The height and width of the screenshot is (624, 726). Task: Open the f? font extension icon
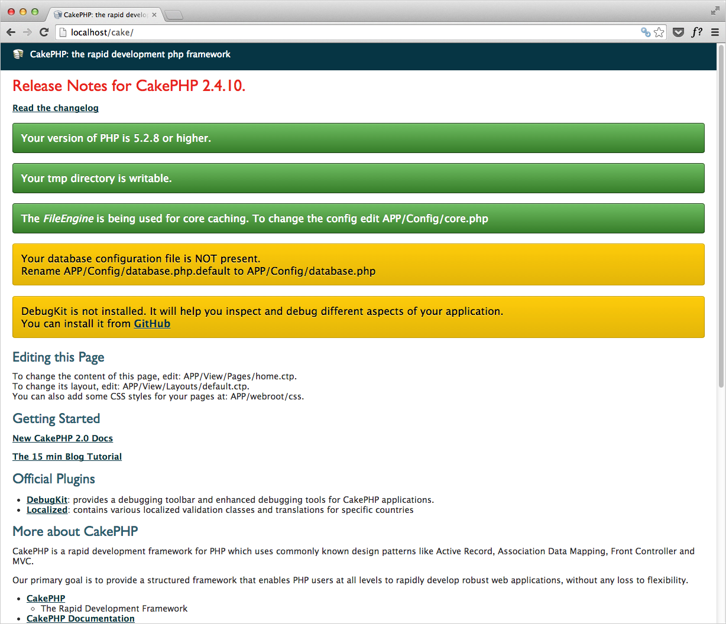pyautogui.click(x=697, y=32)
